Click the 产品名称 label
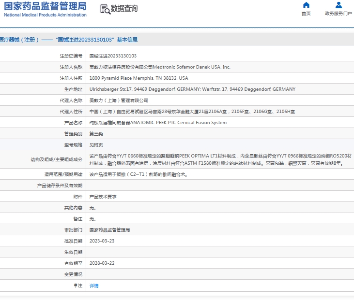The image size is (354, 300). click(73, 123)
